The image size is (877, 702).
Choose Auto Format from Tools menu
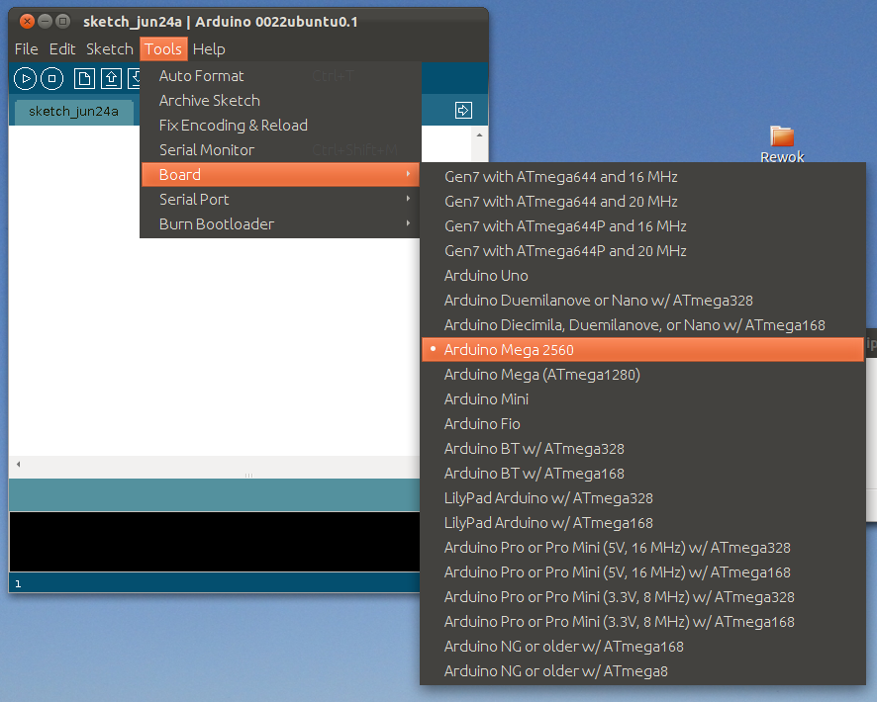coord(202,76)
